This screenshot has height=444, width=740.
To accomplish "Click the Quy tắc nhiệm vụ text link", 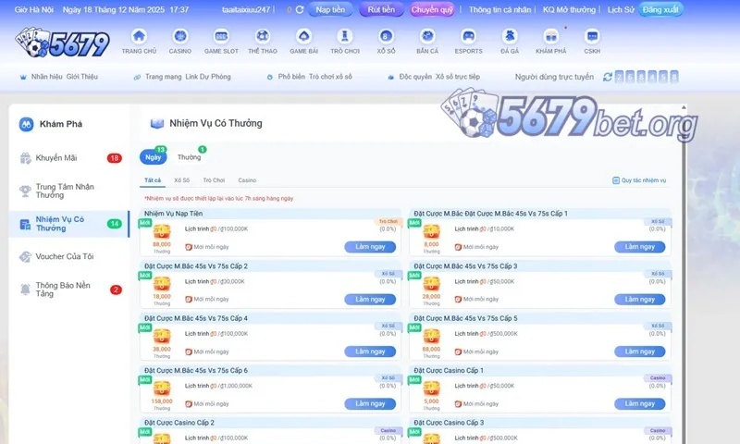I will 644,180.
